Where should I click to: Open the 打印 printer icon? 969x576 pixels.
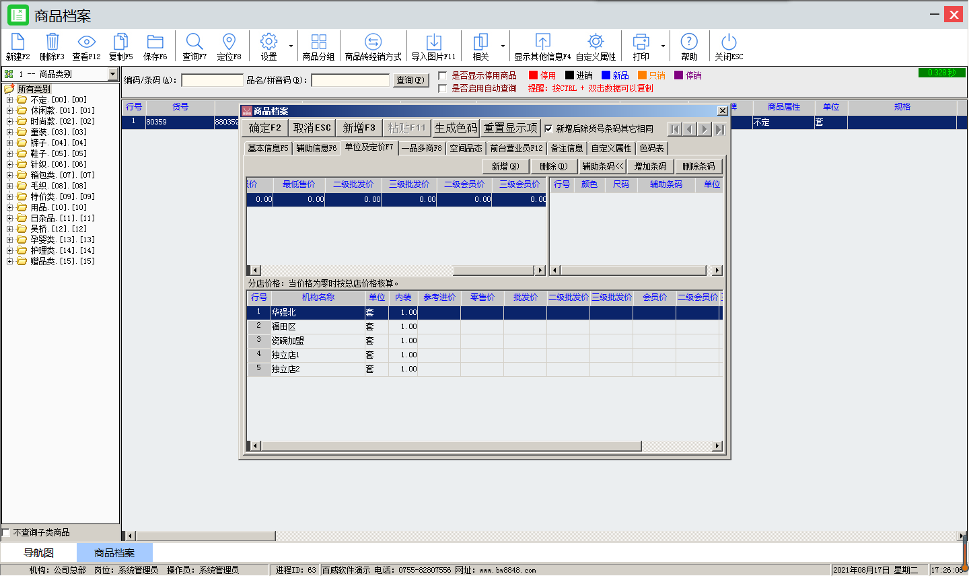click(641, 42)
